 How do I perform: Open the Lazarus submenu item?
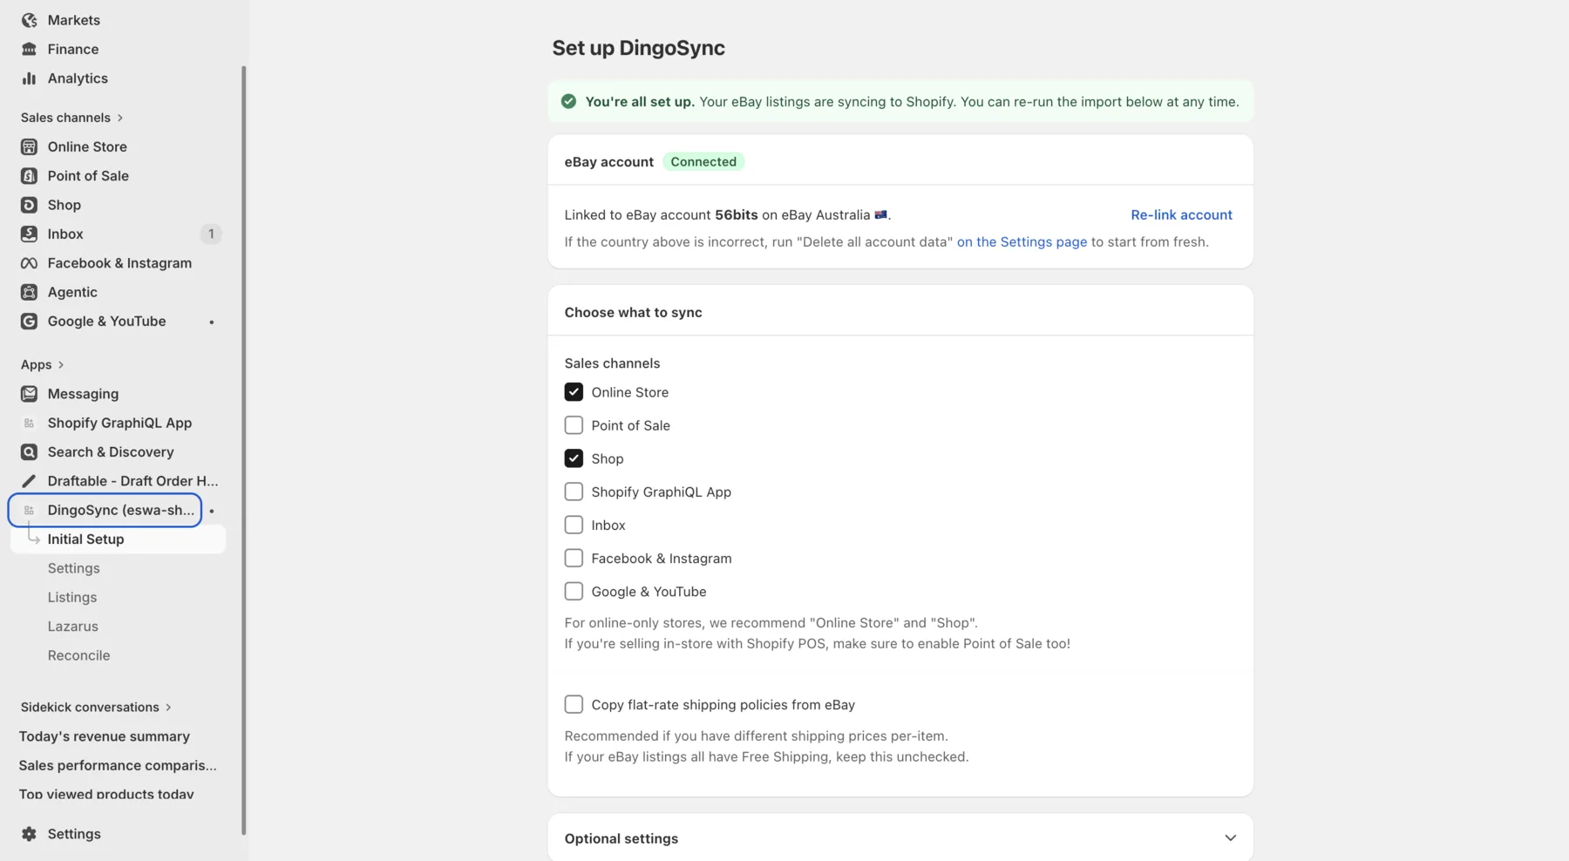pyautogui.click(x=73, y=627)
